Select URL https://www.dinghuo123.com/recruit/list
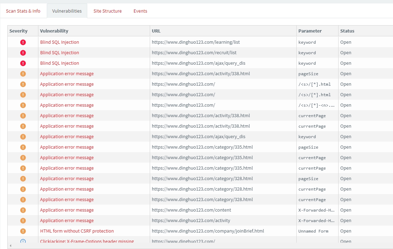Screen dimensions: 393x249 (x=194, y=53)
